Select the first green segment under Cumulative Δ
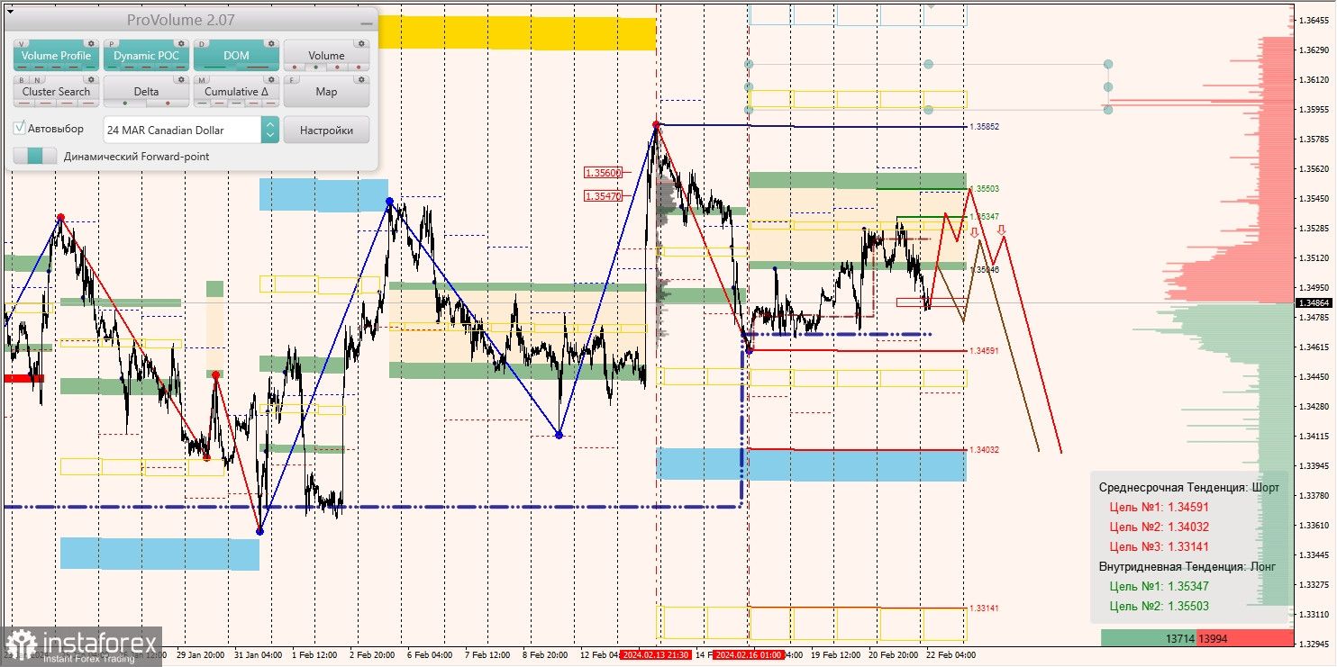1337x667 pixels. [202, 103]
